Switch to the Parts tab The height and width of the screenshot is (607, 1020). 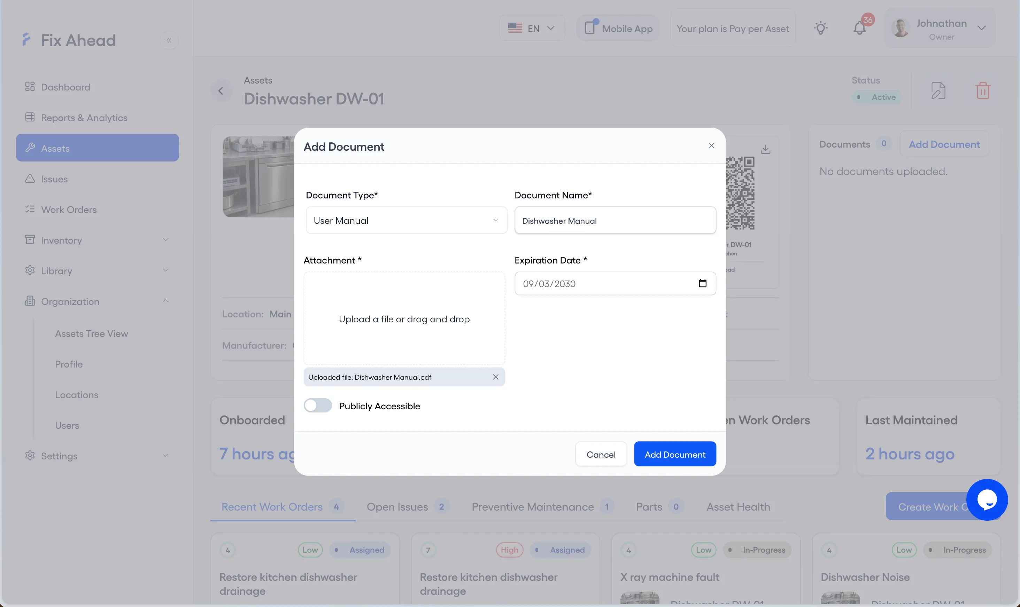tap(659, 507)
